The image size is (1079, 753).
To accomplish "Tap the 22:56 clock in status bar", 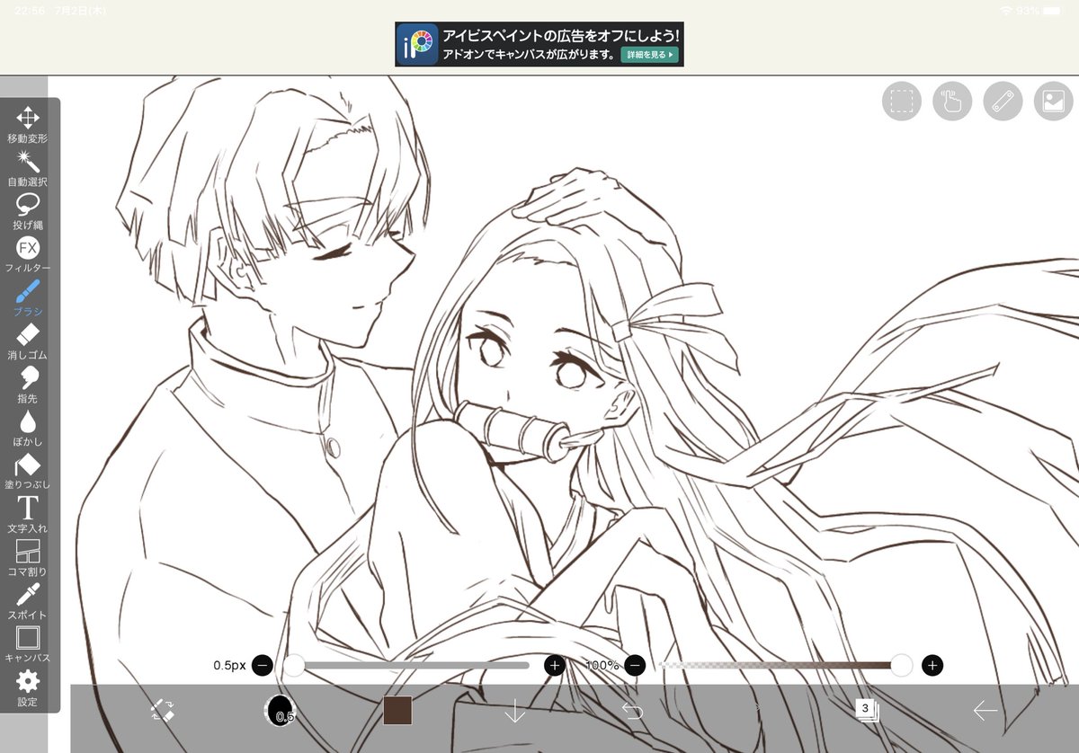I will pyautogui.click(x=29, y=10).
